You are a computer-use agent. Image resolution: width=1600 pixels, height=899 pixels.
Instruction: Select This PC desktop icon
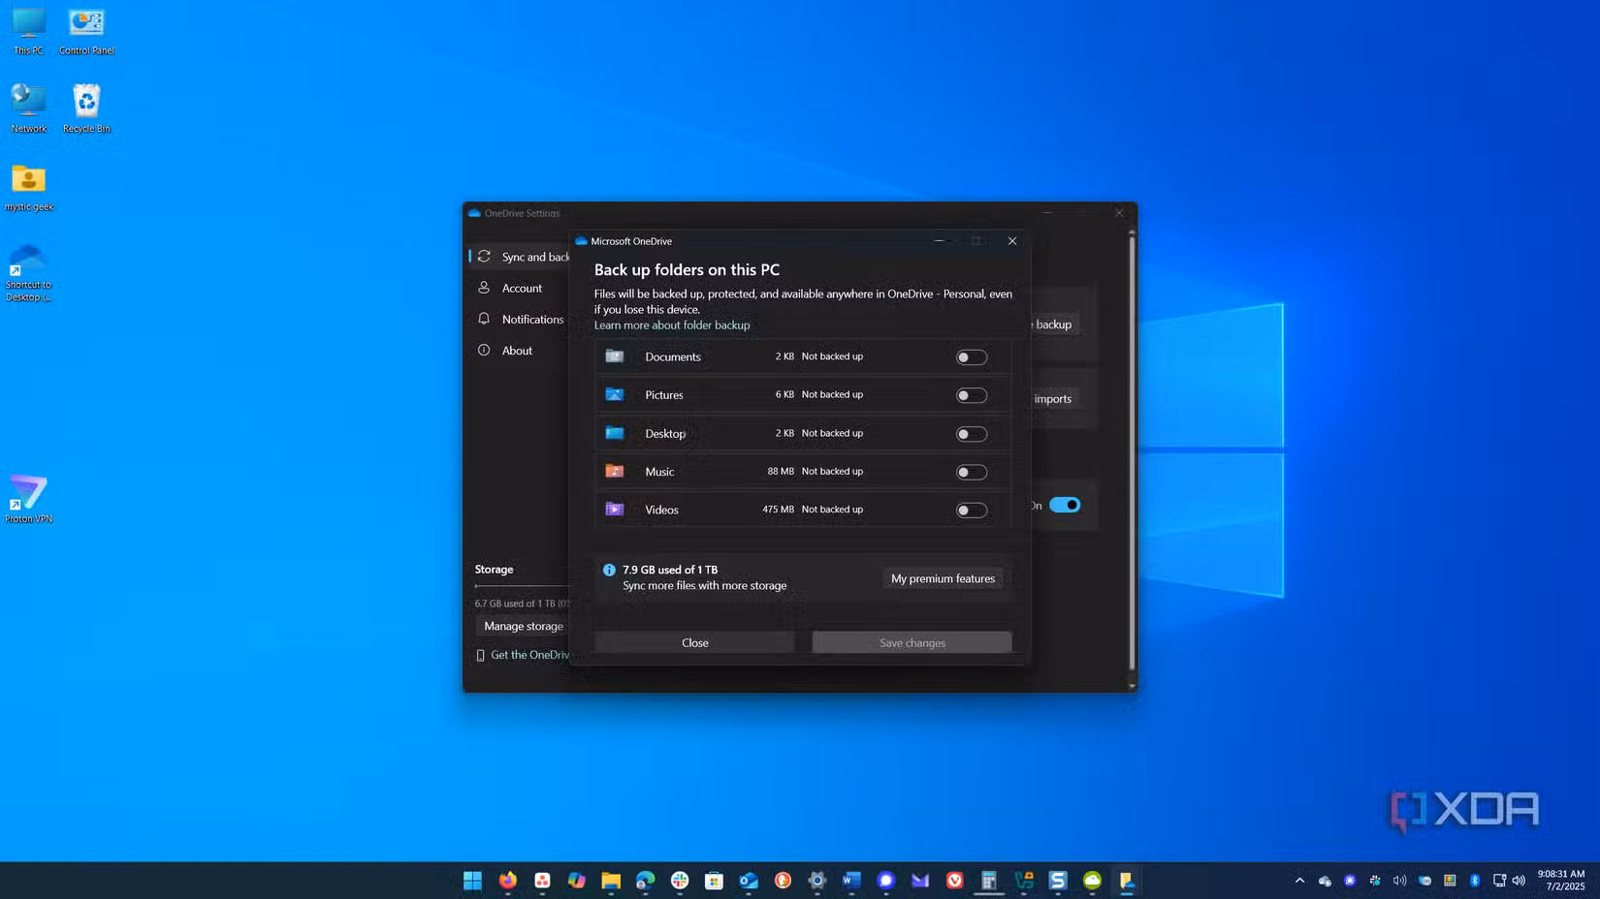(28, 30)
